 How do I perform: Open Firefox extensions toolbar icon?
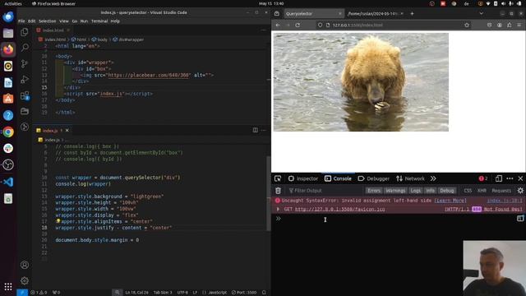coord(510,25)
